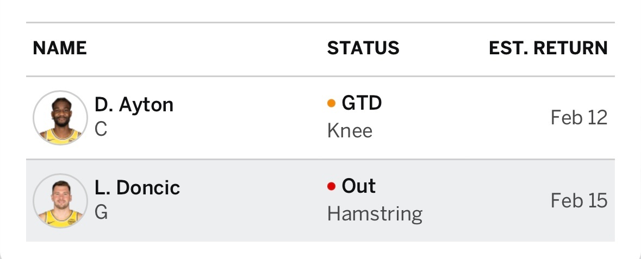Screen dimensions: 641x259
Task: Click the Feb 12 return date
Action: [x=578, y=117]
